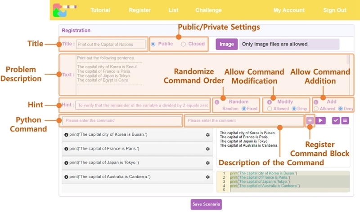Select the Closed radio button
The height and width of the screenshot is (212, 360).
[183, 44]
